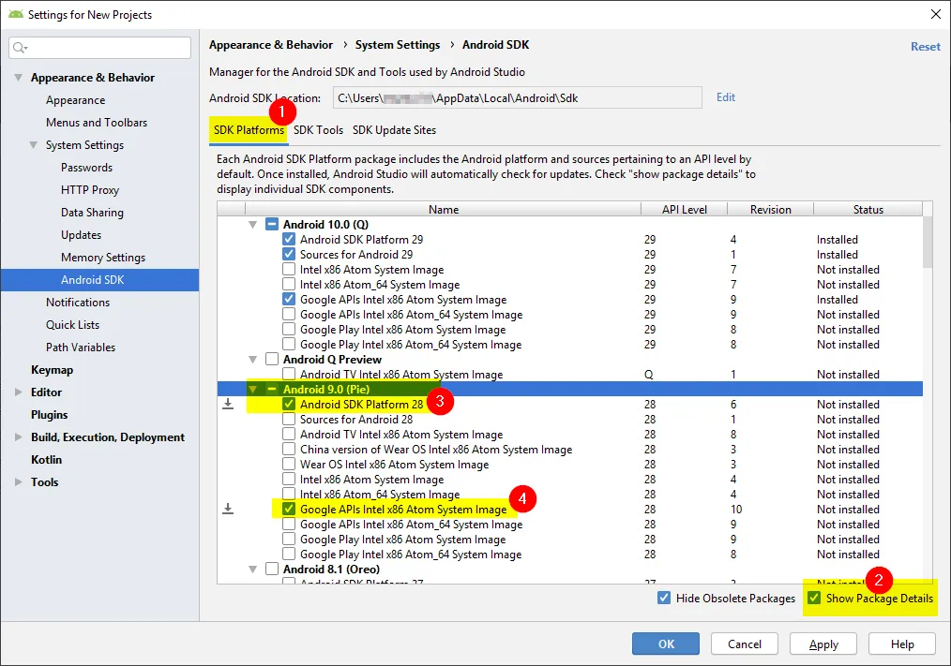Open Notifications settings
The image size is (951, 666).
78,302
